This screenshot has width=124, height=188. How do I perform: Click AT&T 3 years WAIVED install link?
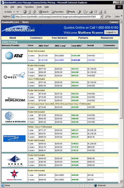(91, 60)
